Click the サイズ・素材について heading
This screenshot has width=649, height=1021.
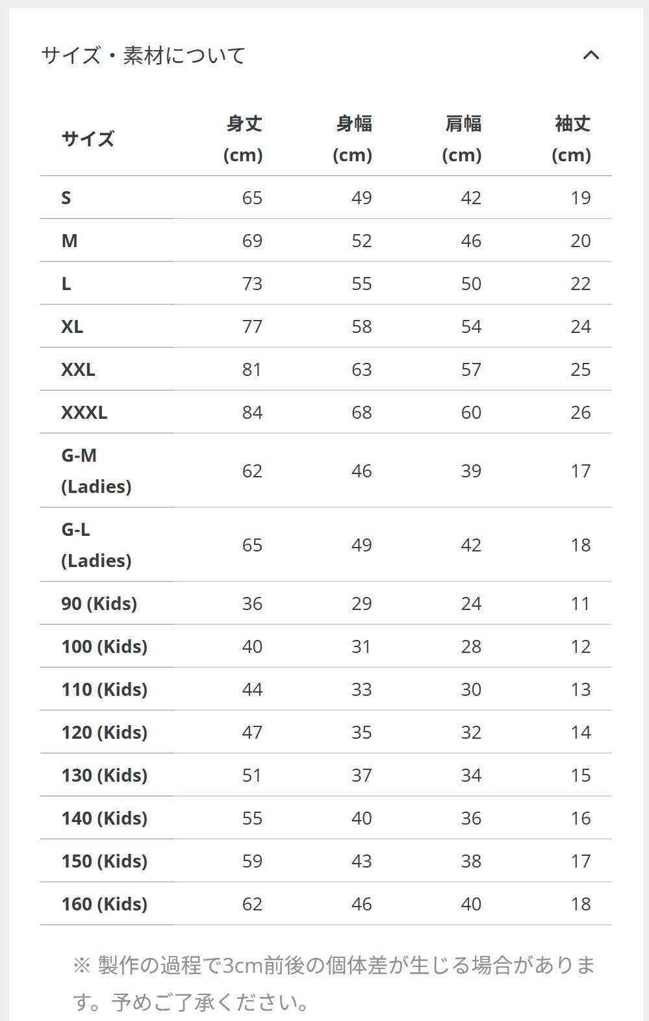(x=143, y=55)
